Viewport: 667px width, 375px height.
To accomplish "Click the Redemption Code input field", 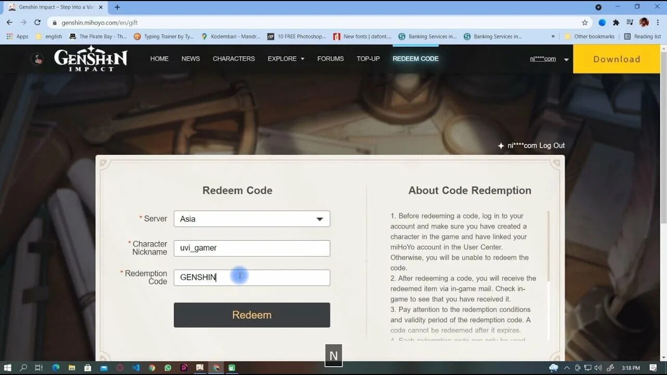I will click(252, 278).
